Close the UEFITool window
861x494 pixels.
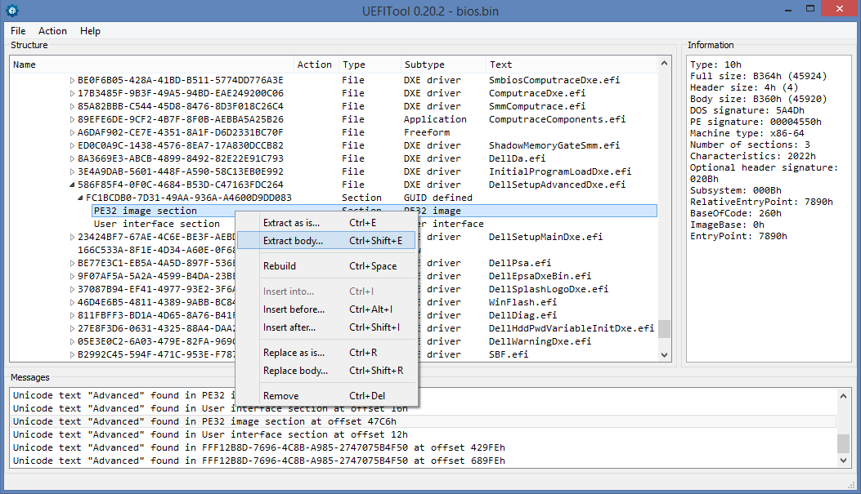click(x=840, y=8)
